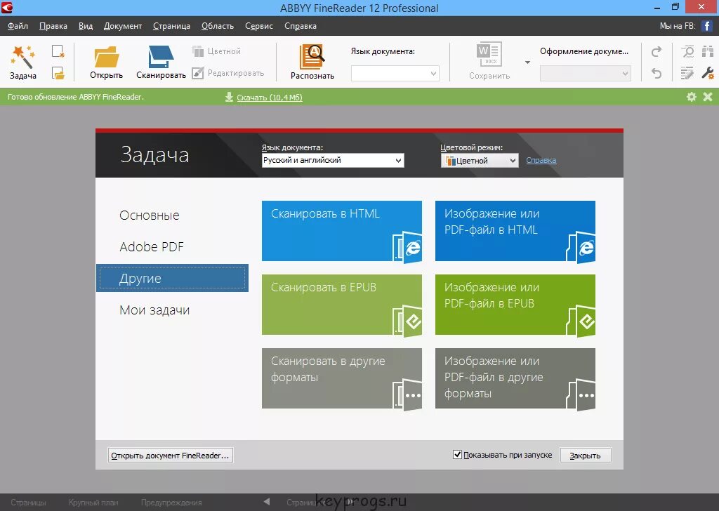Click the magnifier search icon in toolbar
The width and height of the screenshot is (719, 511).
(687, 51)
